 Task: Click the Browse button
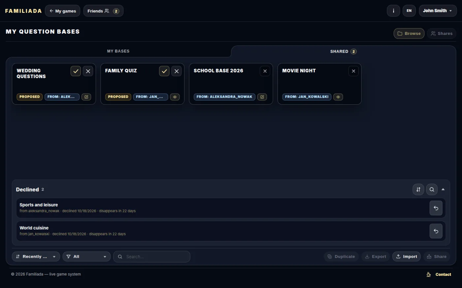point(409,34)
